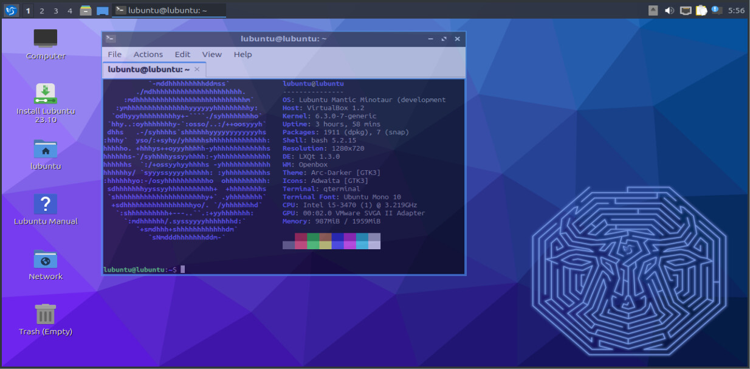Select the Install Lubuntu 23.10 icon
The height and width of the screenshot is (369, 750).
pyautogui.click(x=46, y=103)
